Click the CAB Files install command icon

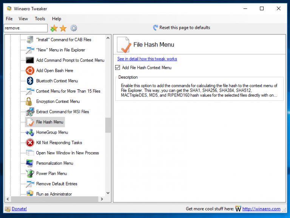(30, 40)
